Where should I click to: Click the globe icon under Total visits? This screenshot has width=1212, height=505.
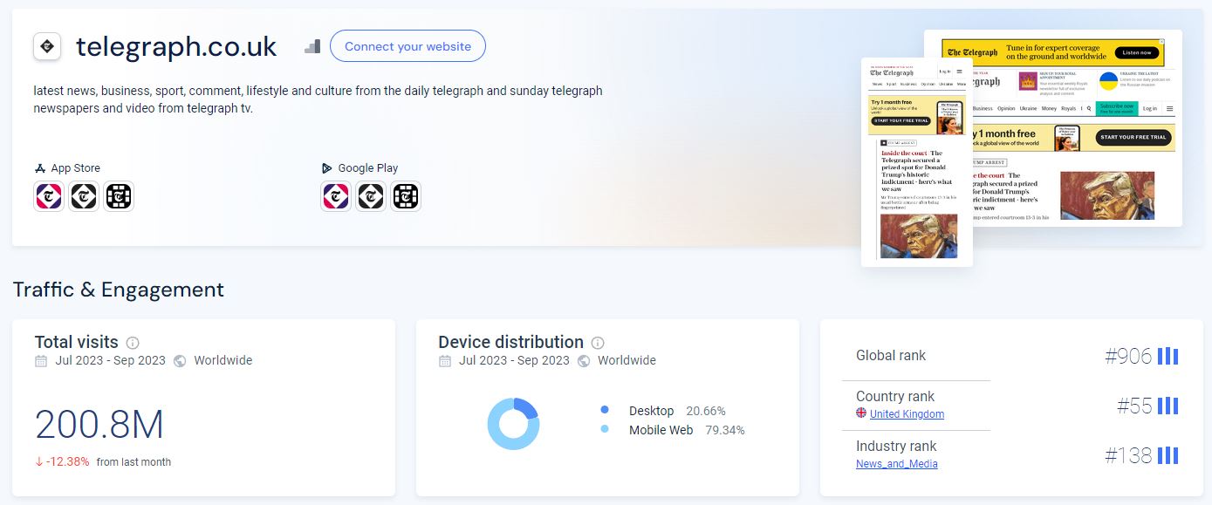[180, 360]
